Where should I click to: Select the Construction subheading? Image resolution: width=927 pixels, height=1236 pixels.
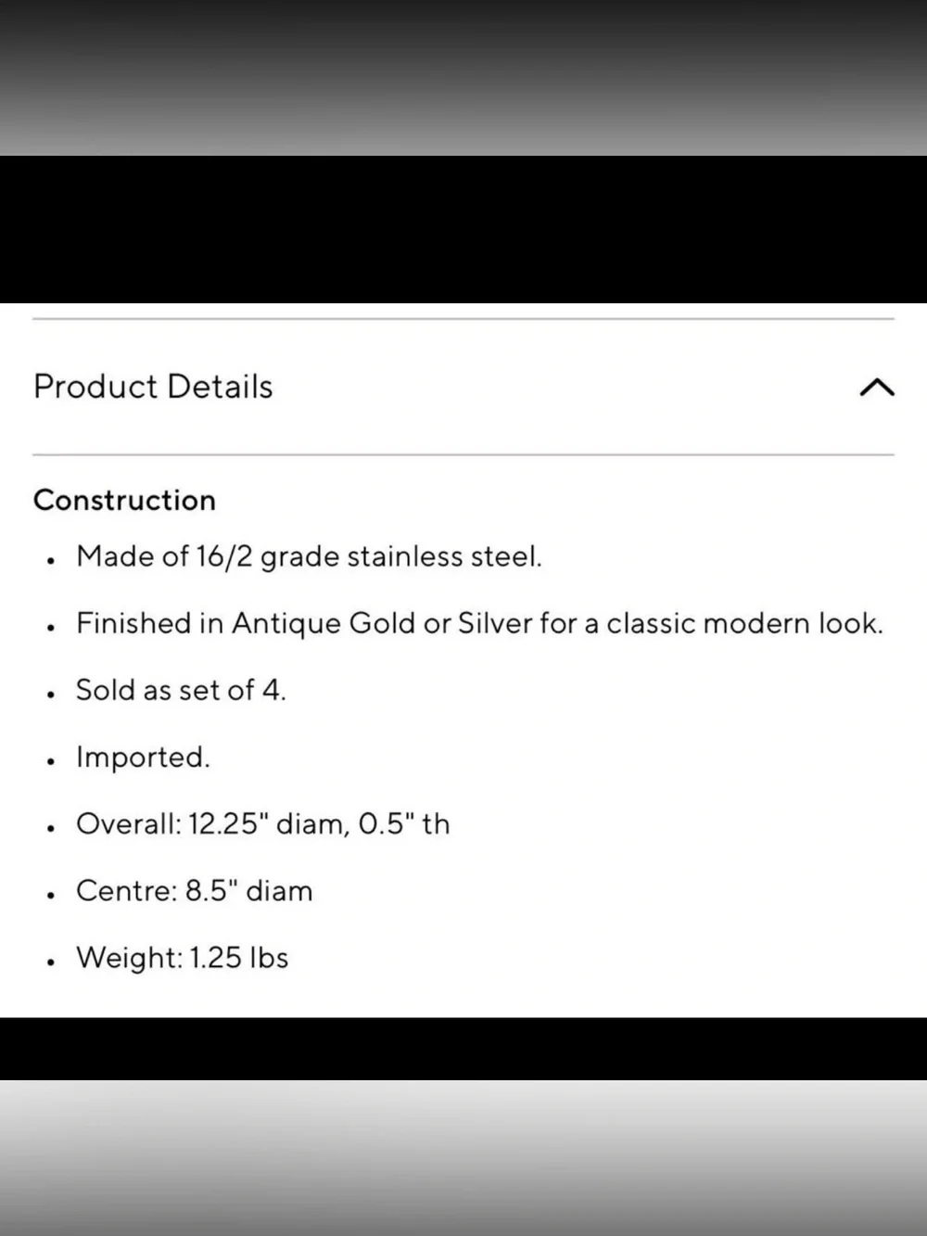click(124, 500)
